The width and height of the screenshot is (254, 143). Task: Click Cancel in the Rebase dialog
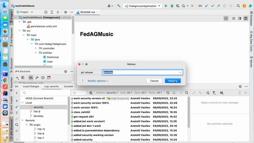(154, 81)
